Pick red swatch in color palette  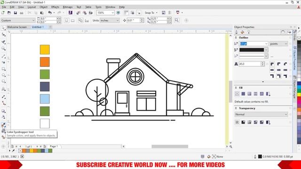299,98
